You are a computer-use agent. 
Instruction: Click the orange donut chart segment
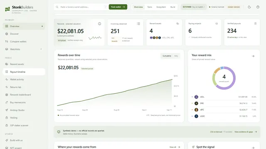click(x=217, y=70)
